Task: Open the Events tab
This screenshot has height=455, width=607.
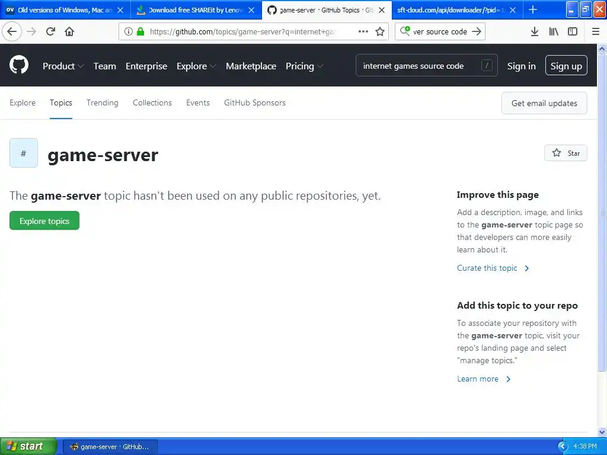Action: coord(198,102)
